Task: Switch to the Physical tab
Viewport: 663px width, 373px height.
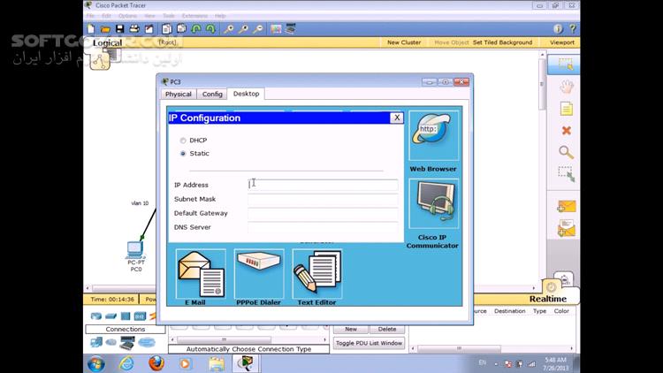Action: point(179,95)
